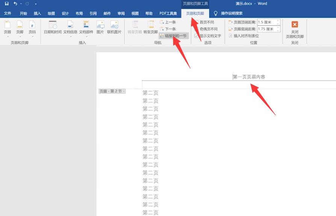336x216 pixels.
Task: Switch to the 设计 tab
Action: [x=65, y=13]
